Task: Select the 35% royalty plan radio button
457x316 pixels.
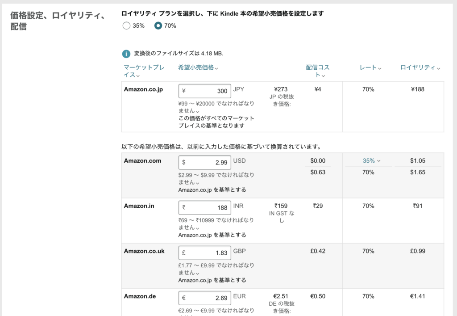Action: pos(126,26)
